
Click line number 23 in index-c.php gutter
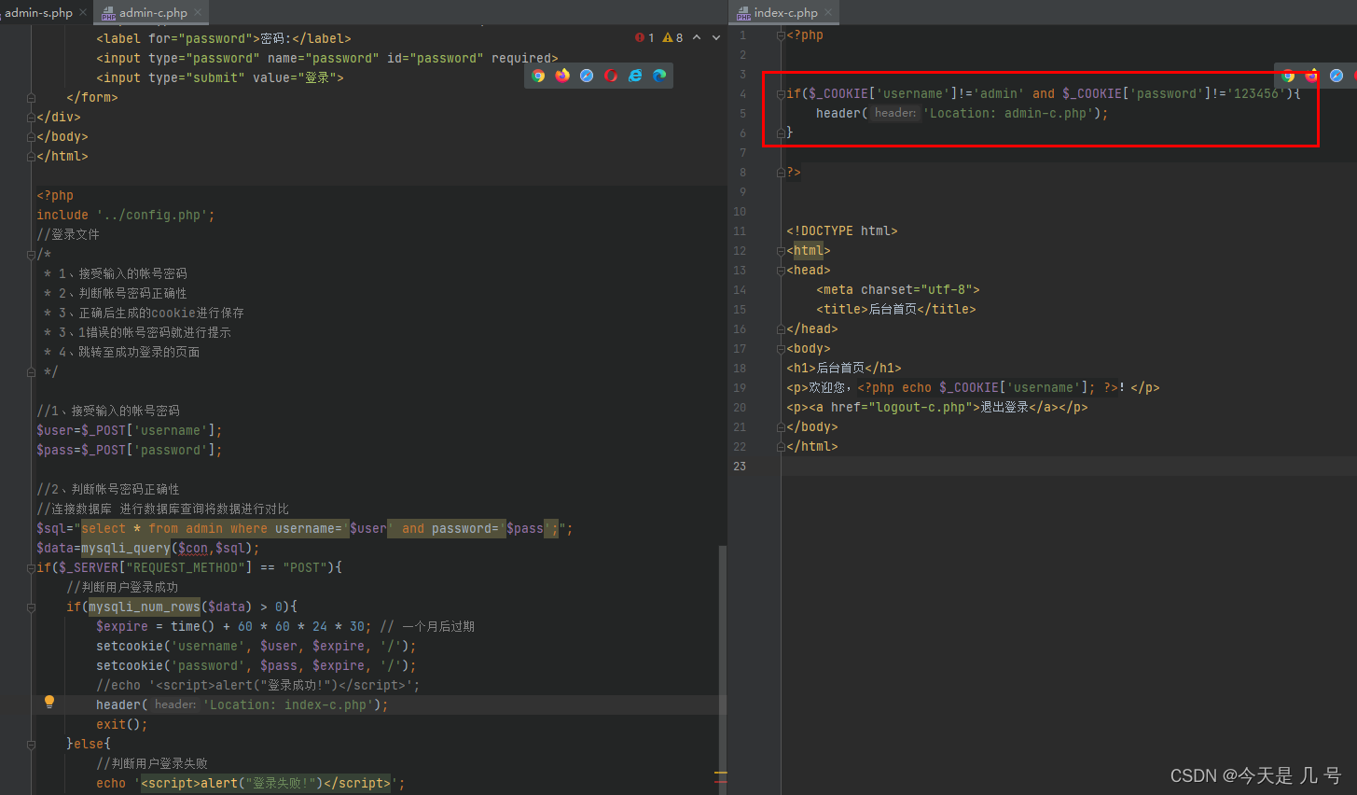click(x=740, y=467)
